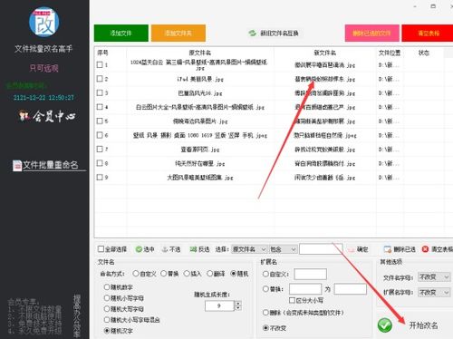Image resolution: width=453 pixels, height=339 pixels.
Task: Click the blue 改 app logo
Action: pyautogui.click(x=44, y=22)
